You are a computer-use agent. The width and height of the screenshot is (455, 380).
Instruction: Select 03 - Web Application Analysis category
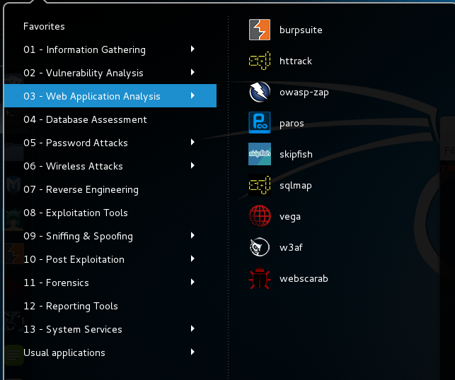(x=110, y=96)
